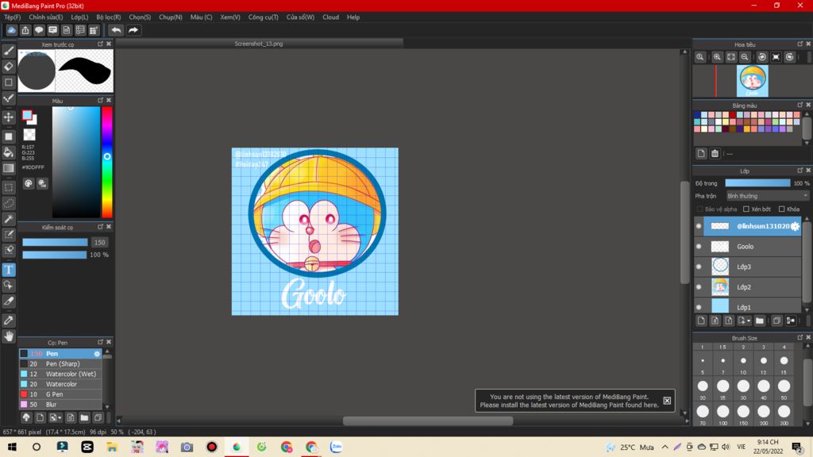Select the rectangular Selection tool
The image size is (813, 457).
point(9,187)
